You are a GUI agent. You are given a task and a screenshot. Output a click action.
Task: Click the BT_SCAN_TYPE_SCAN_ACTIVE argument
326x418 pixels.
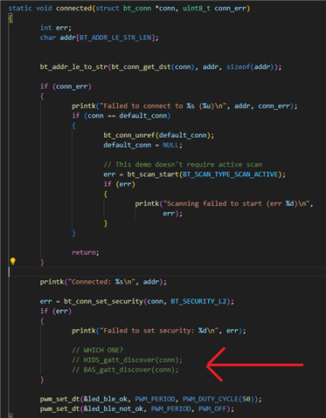click(230, 175)
